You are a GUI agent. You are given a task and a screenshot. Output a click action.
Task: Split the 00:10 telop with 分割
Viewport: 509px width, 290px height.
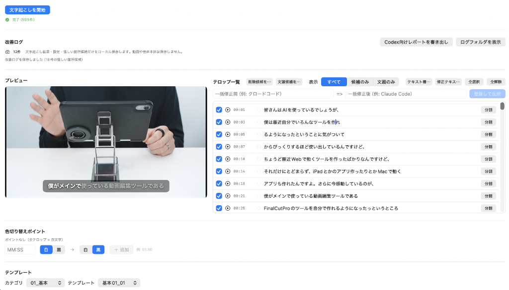coord(488,159)
